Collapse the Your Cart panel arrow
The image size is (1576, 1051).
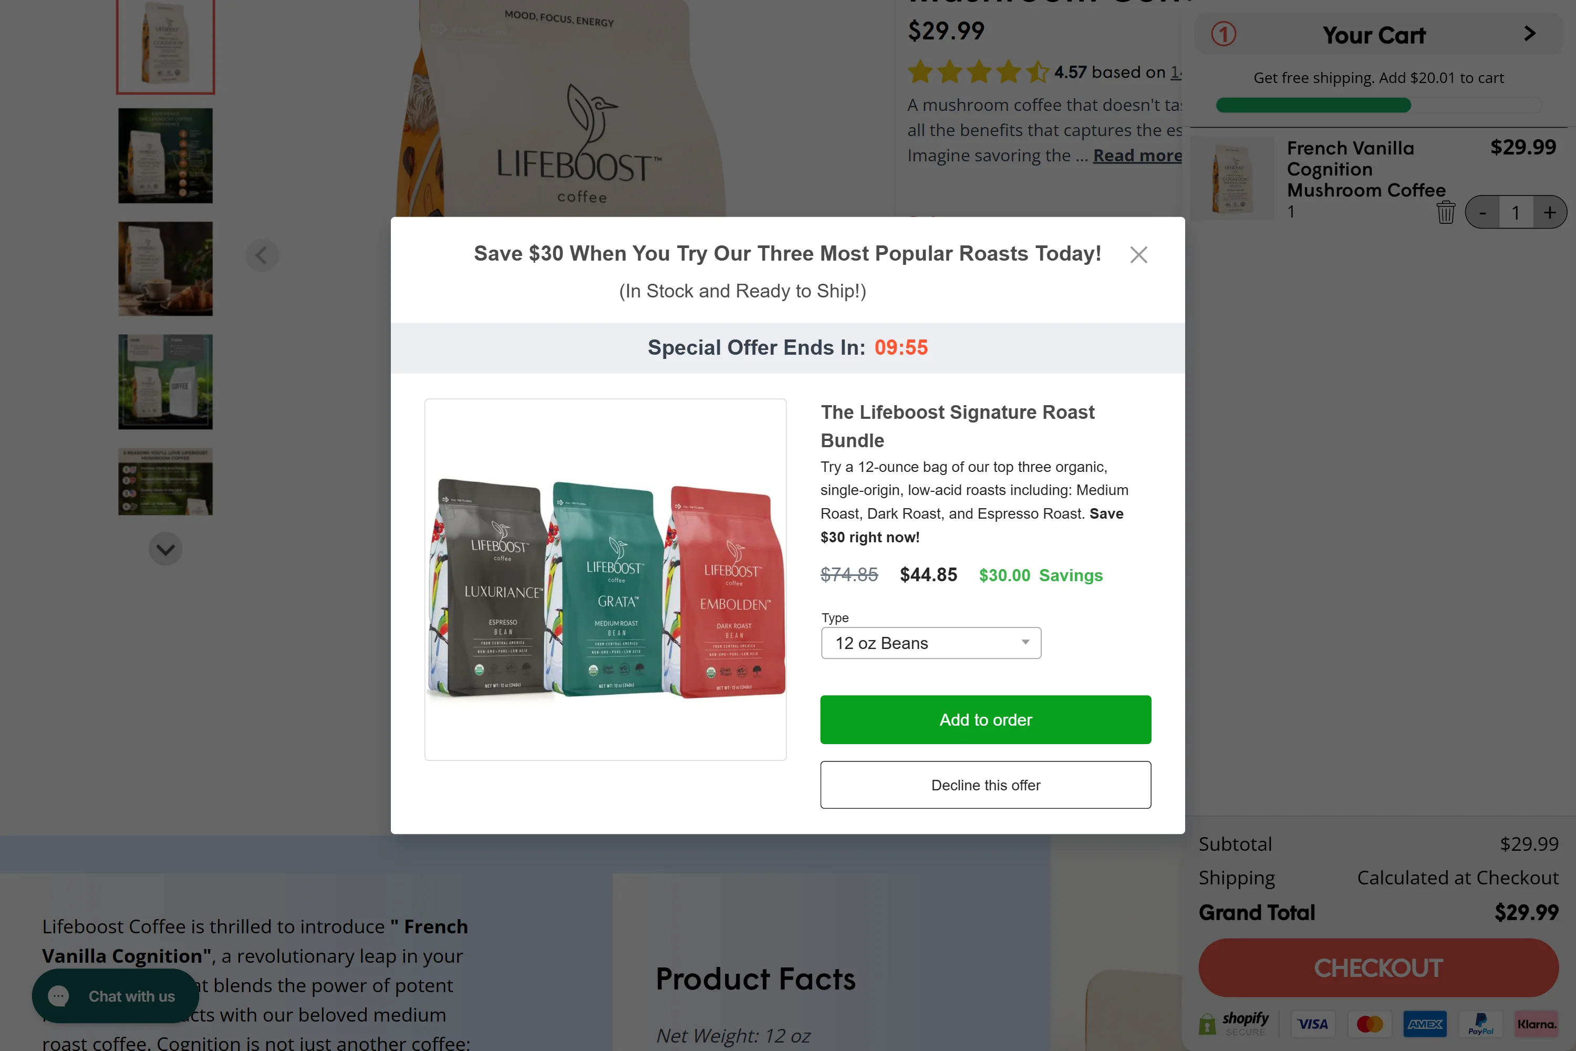(1530, 34)
